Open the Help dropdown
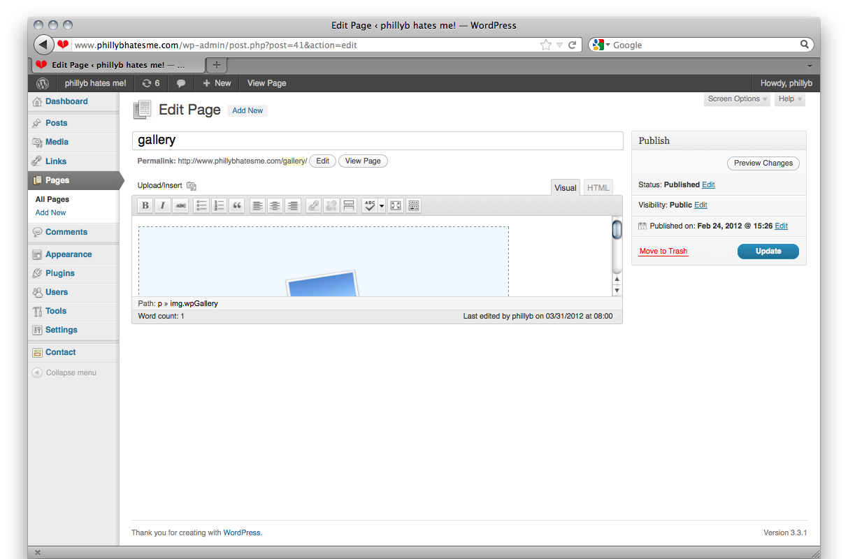The height and width of the screenshot is (559, 848). [x=789, y=99]
